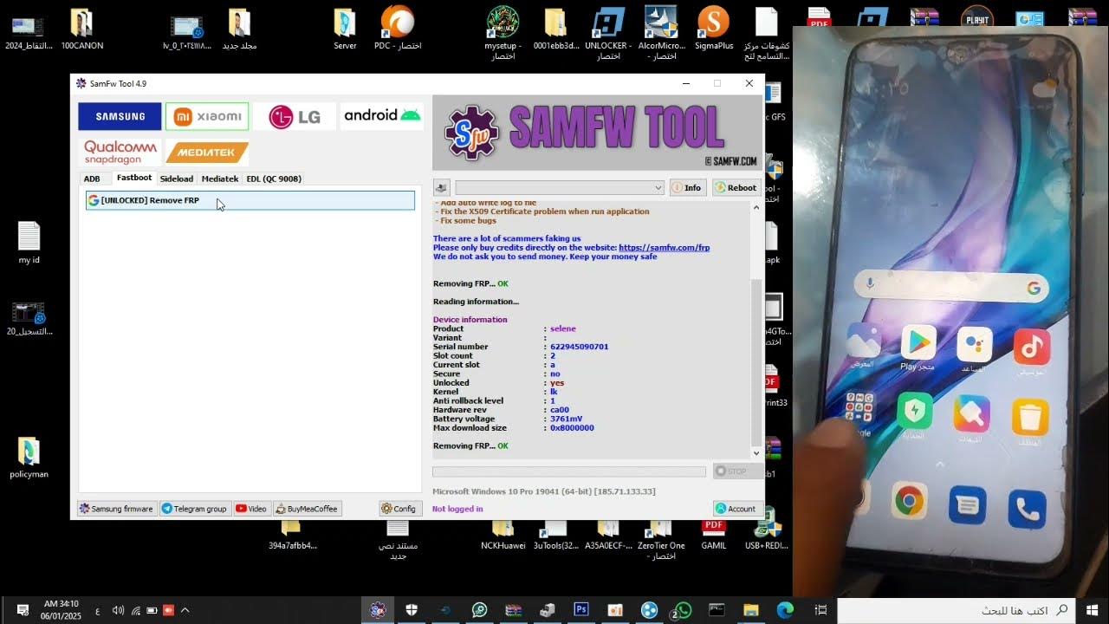Click the Samsung firmware button
Screen dimensions: 1109x624
[x=116, y=509]
